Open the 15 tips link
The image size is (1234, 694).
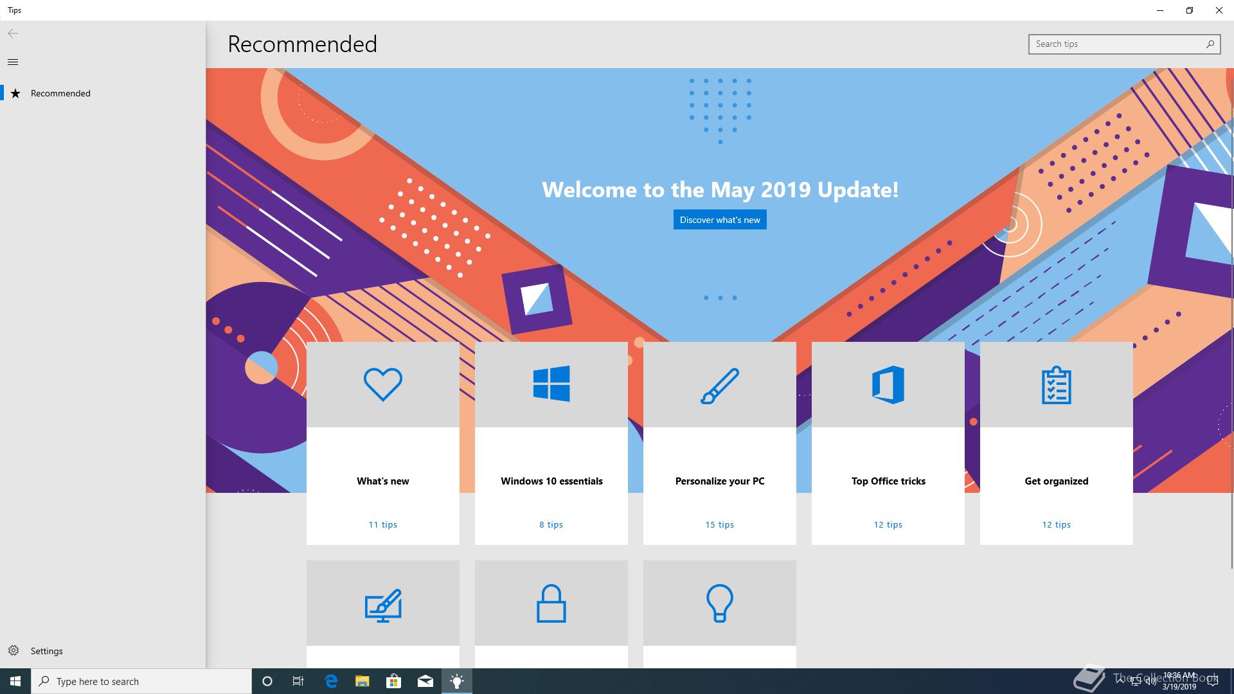point(719,524)
